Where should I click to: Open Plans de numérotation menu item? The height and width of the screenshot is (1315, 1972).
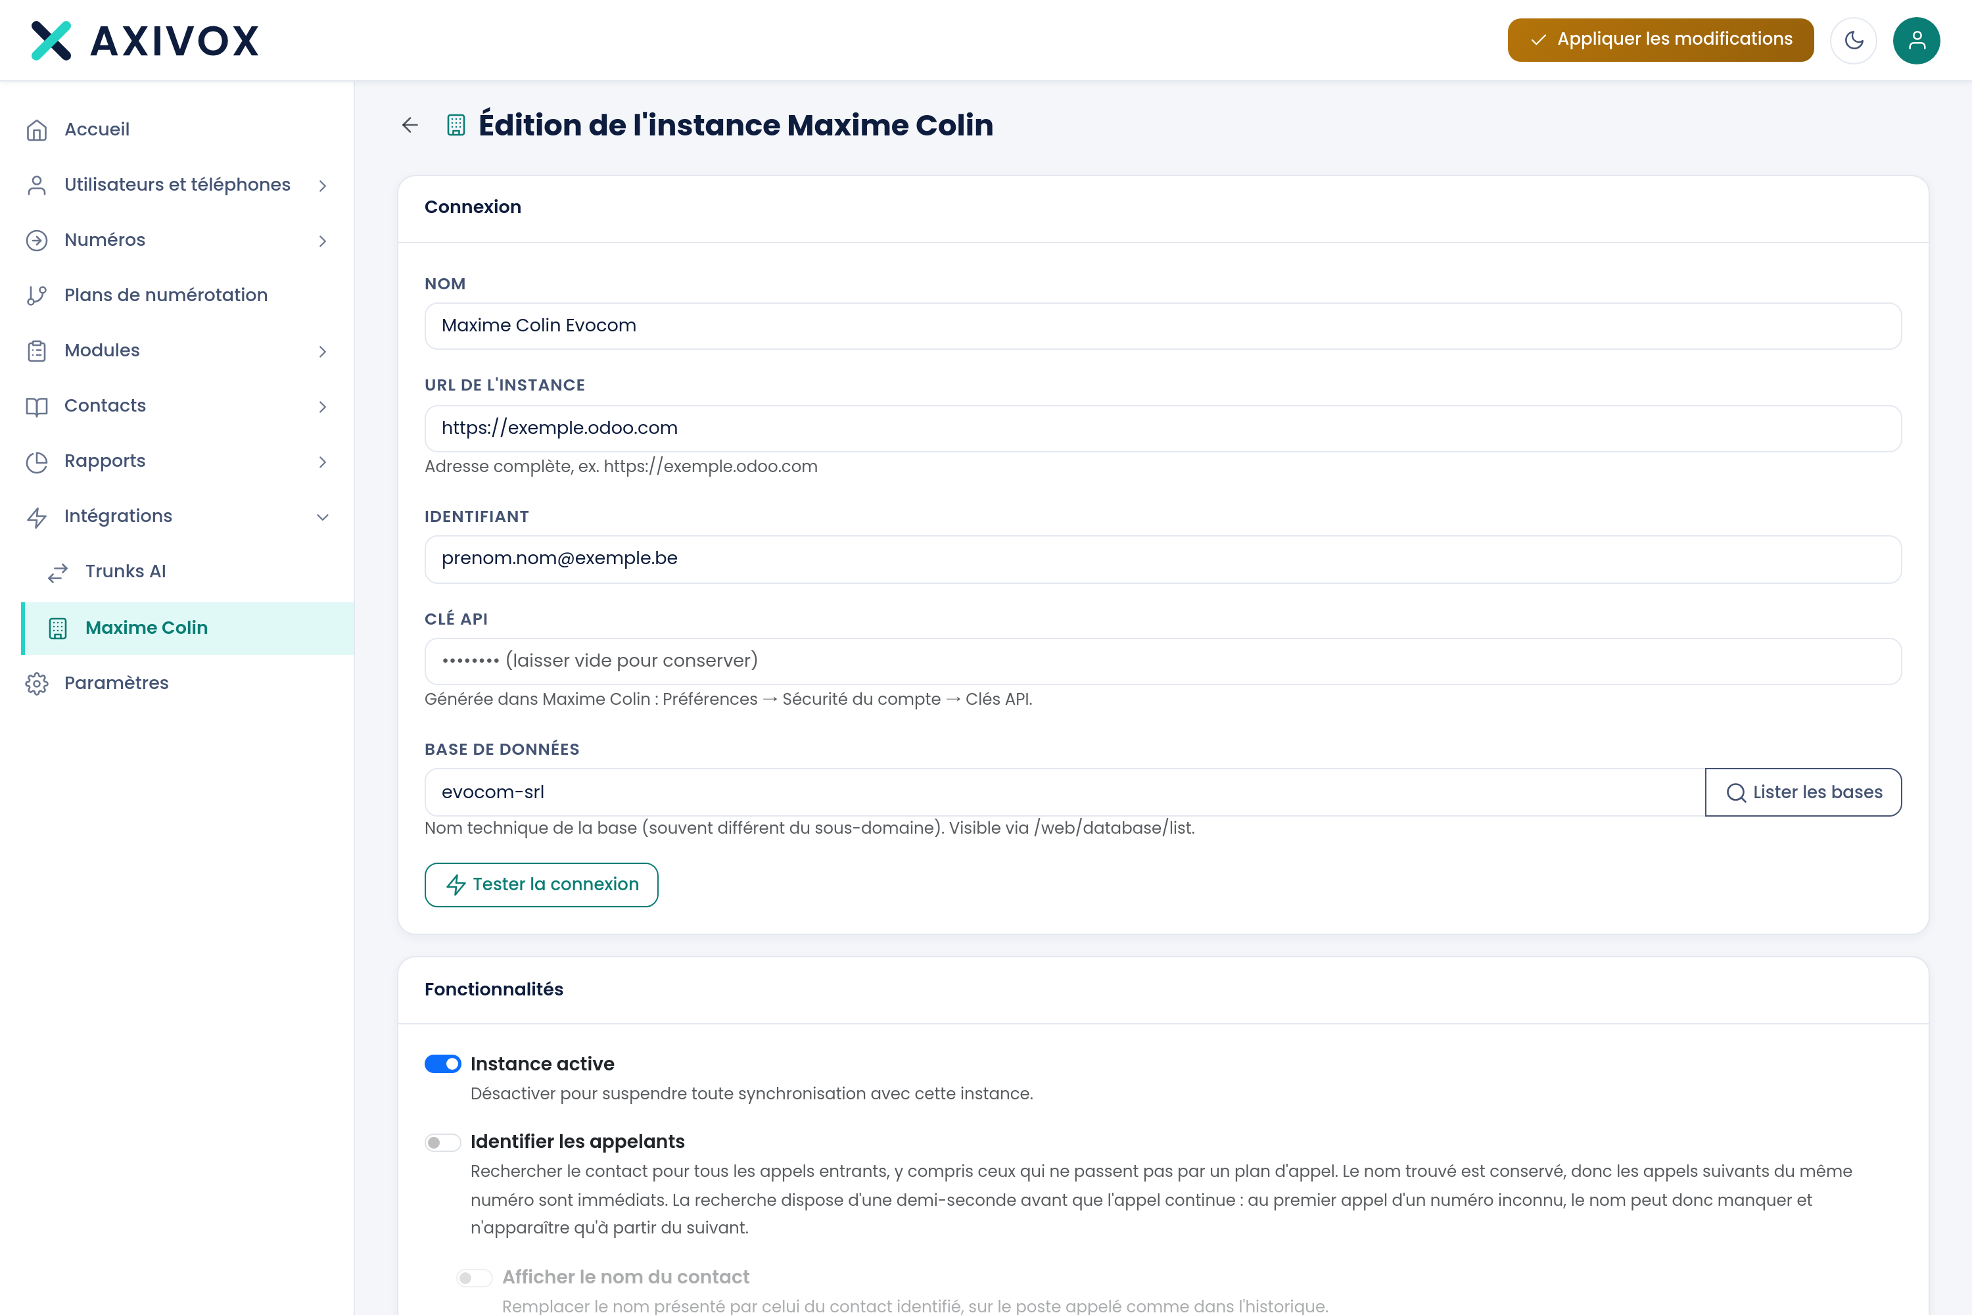tap(177, 295)
